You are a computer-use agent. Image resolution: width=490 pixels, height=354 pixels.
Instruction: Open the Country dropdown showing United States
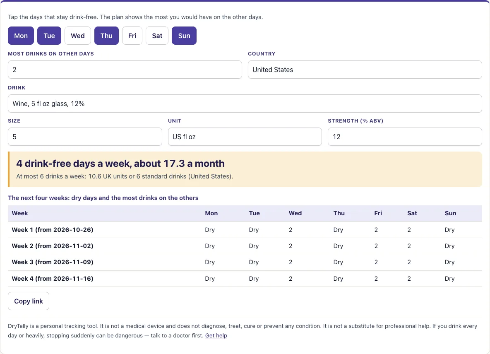click(365, 70)
